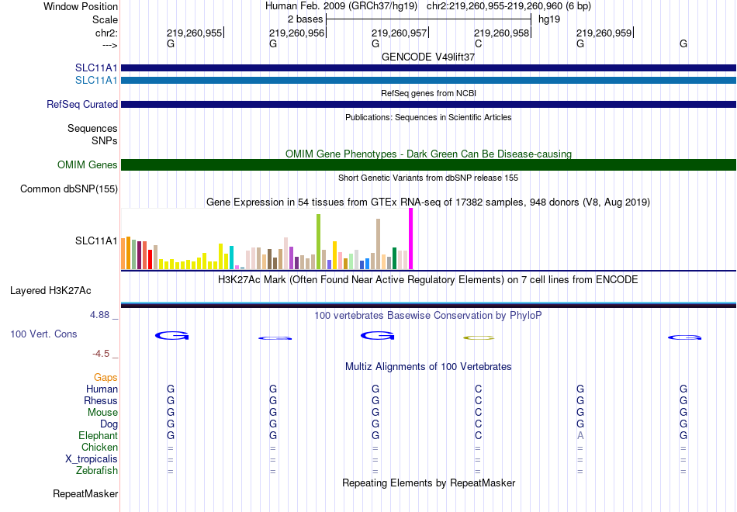The image size is (737, 512).
Task: Click the yellow C conservation logo letter
Action: click(x=479, y=337)
